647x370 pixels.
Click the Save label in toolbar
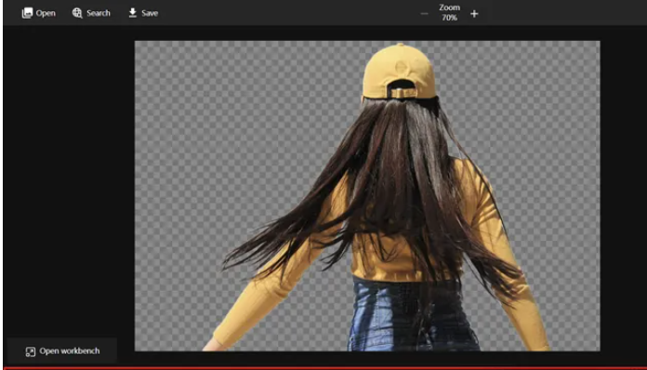(150, 13)
